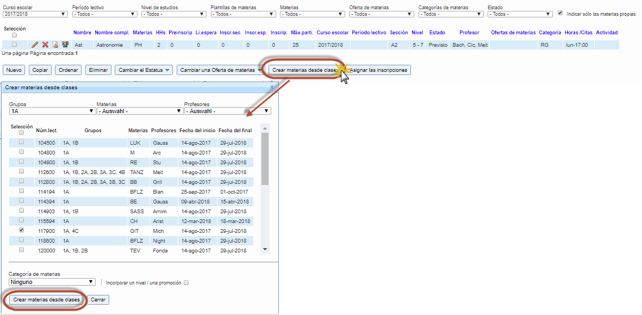Screen dimensions: 642x315
Task: Sort by Actividad column header
Action: coord(607,32)
